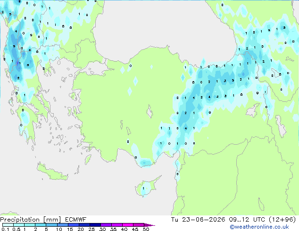Open the weatheronline.co.uk copyright link

259,227
